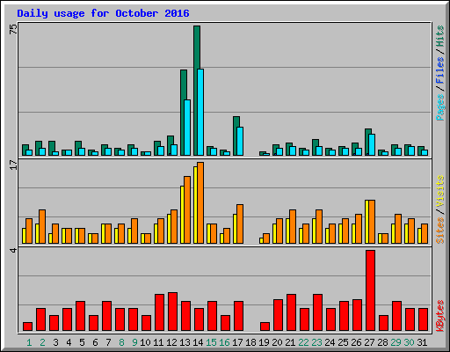This screenshot has width=450, height=352.
Task: Click the red KBytes bar for day 21
Action: click(292, 312)
